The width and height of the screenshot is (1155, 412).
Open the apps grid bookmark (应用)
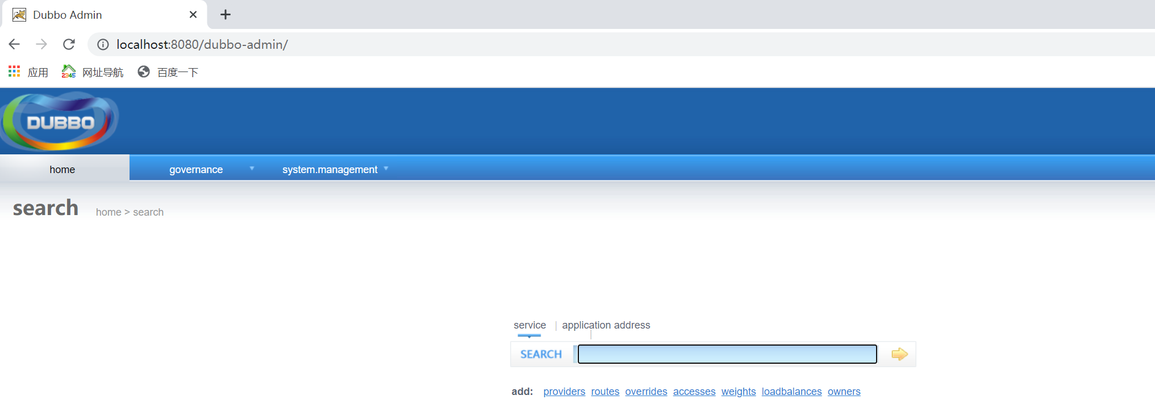[28, 72]
